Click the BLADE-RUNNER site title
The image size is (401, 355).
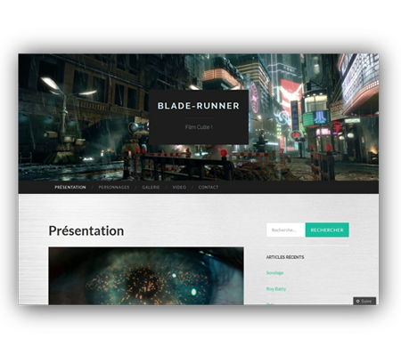199,106
